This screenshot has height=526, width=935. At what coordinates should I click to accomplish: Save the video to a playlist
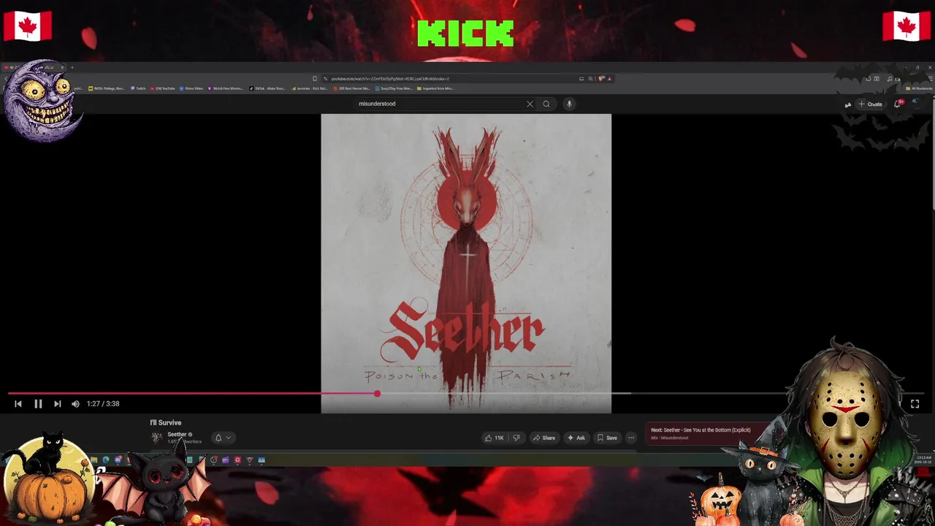click(607, 438)
